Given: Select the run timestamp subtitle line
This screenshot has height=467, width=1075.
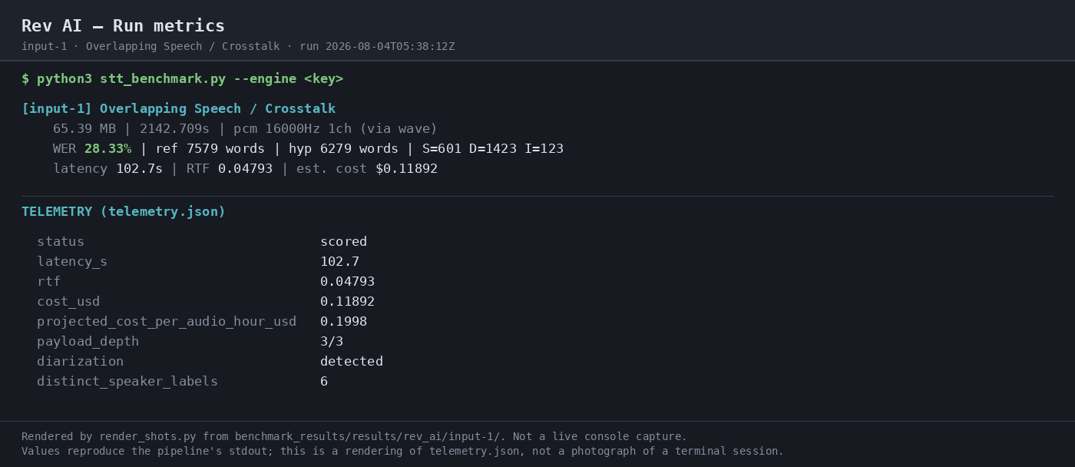Looking at the screenshot, I should (x=238, y=47).
